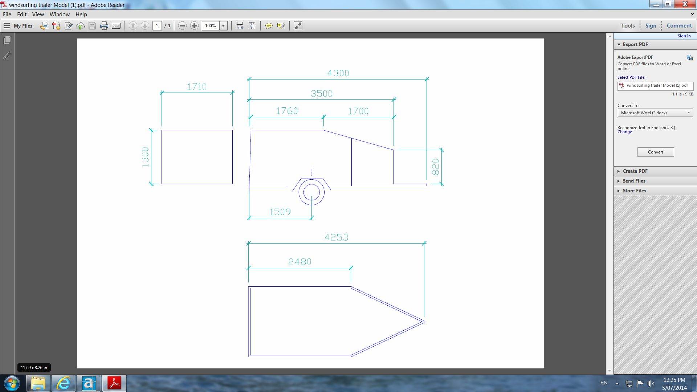Select the highlight text tool
This screenshot has height=392, width=697.
tap(281, 26)
